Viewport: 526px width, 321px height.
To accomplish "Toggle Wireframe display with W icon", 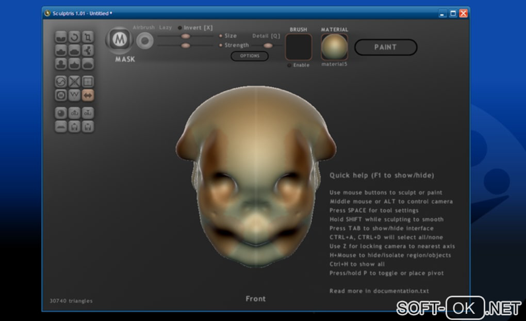I will 74,95.
